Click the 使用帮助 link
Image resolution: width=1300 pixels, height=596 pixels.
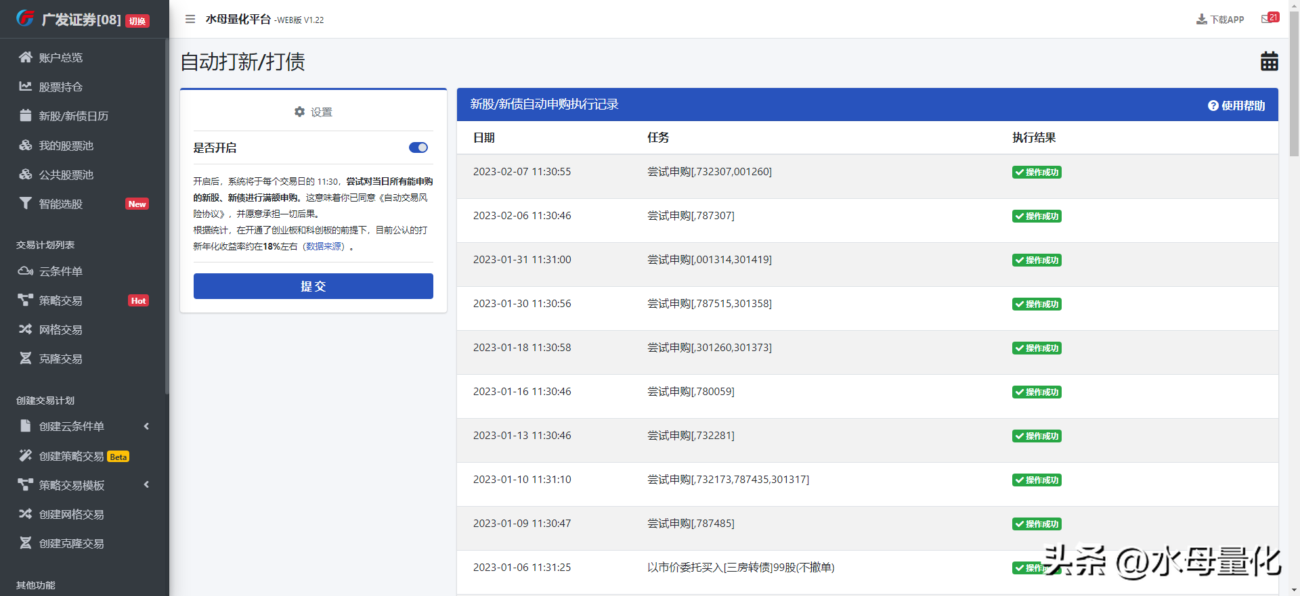tap(1236, 106)
